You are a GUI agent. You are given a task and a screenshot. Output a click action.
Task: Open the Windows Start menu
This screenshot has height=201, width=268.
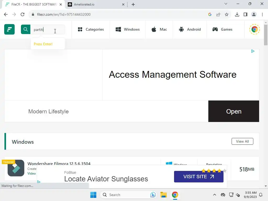[93, 195]
